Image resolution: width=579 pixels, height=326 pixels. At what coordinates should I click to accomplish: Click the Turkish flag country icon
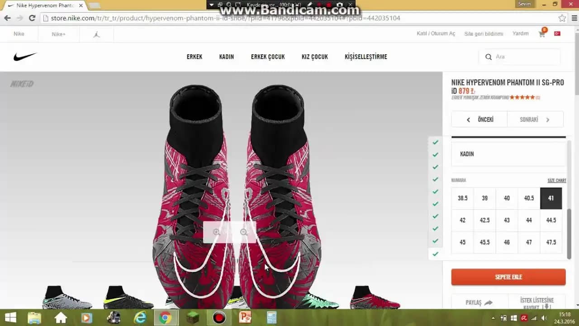(x=557, y=34)
